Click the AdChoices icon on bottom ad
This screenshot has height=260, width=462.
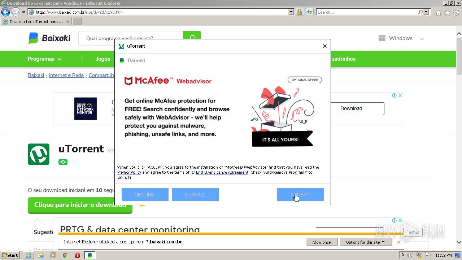pos(395,220)
